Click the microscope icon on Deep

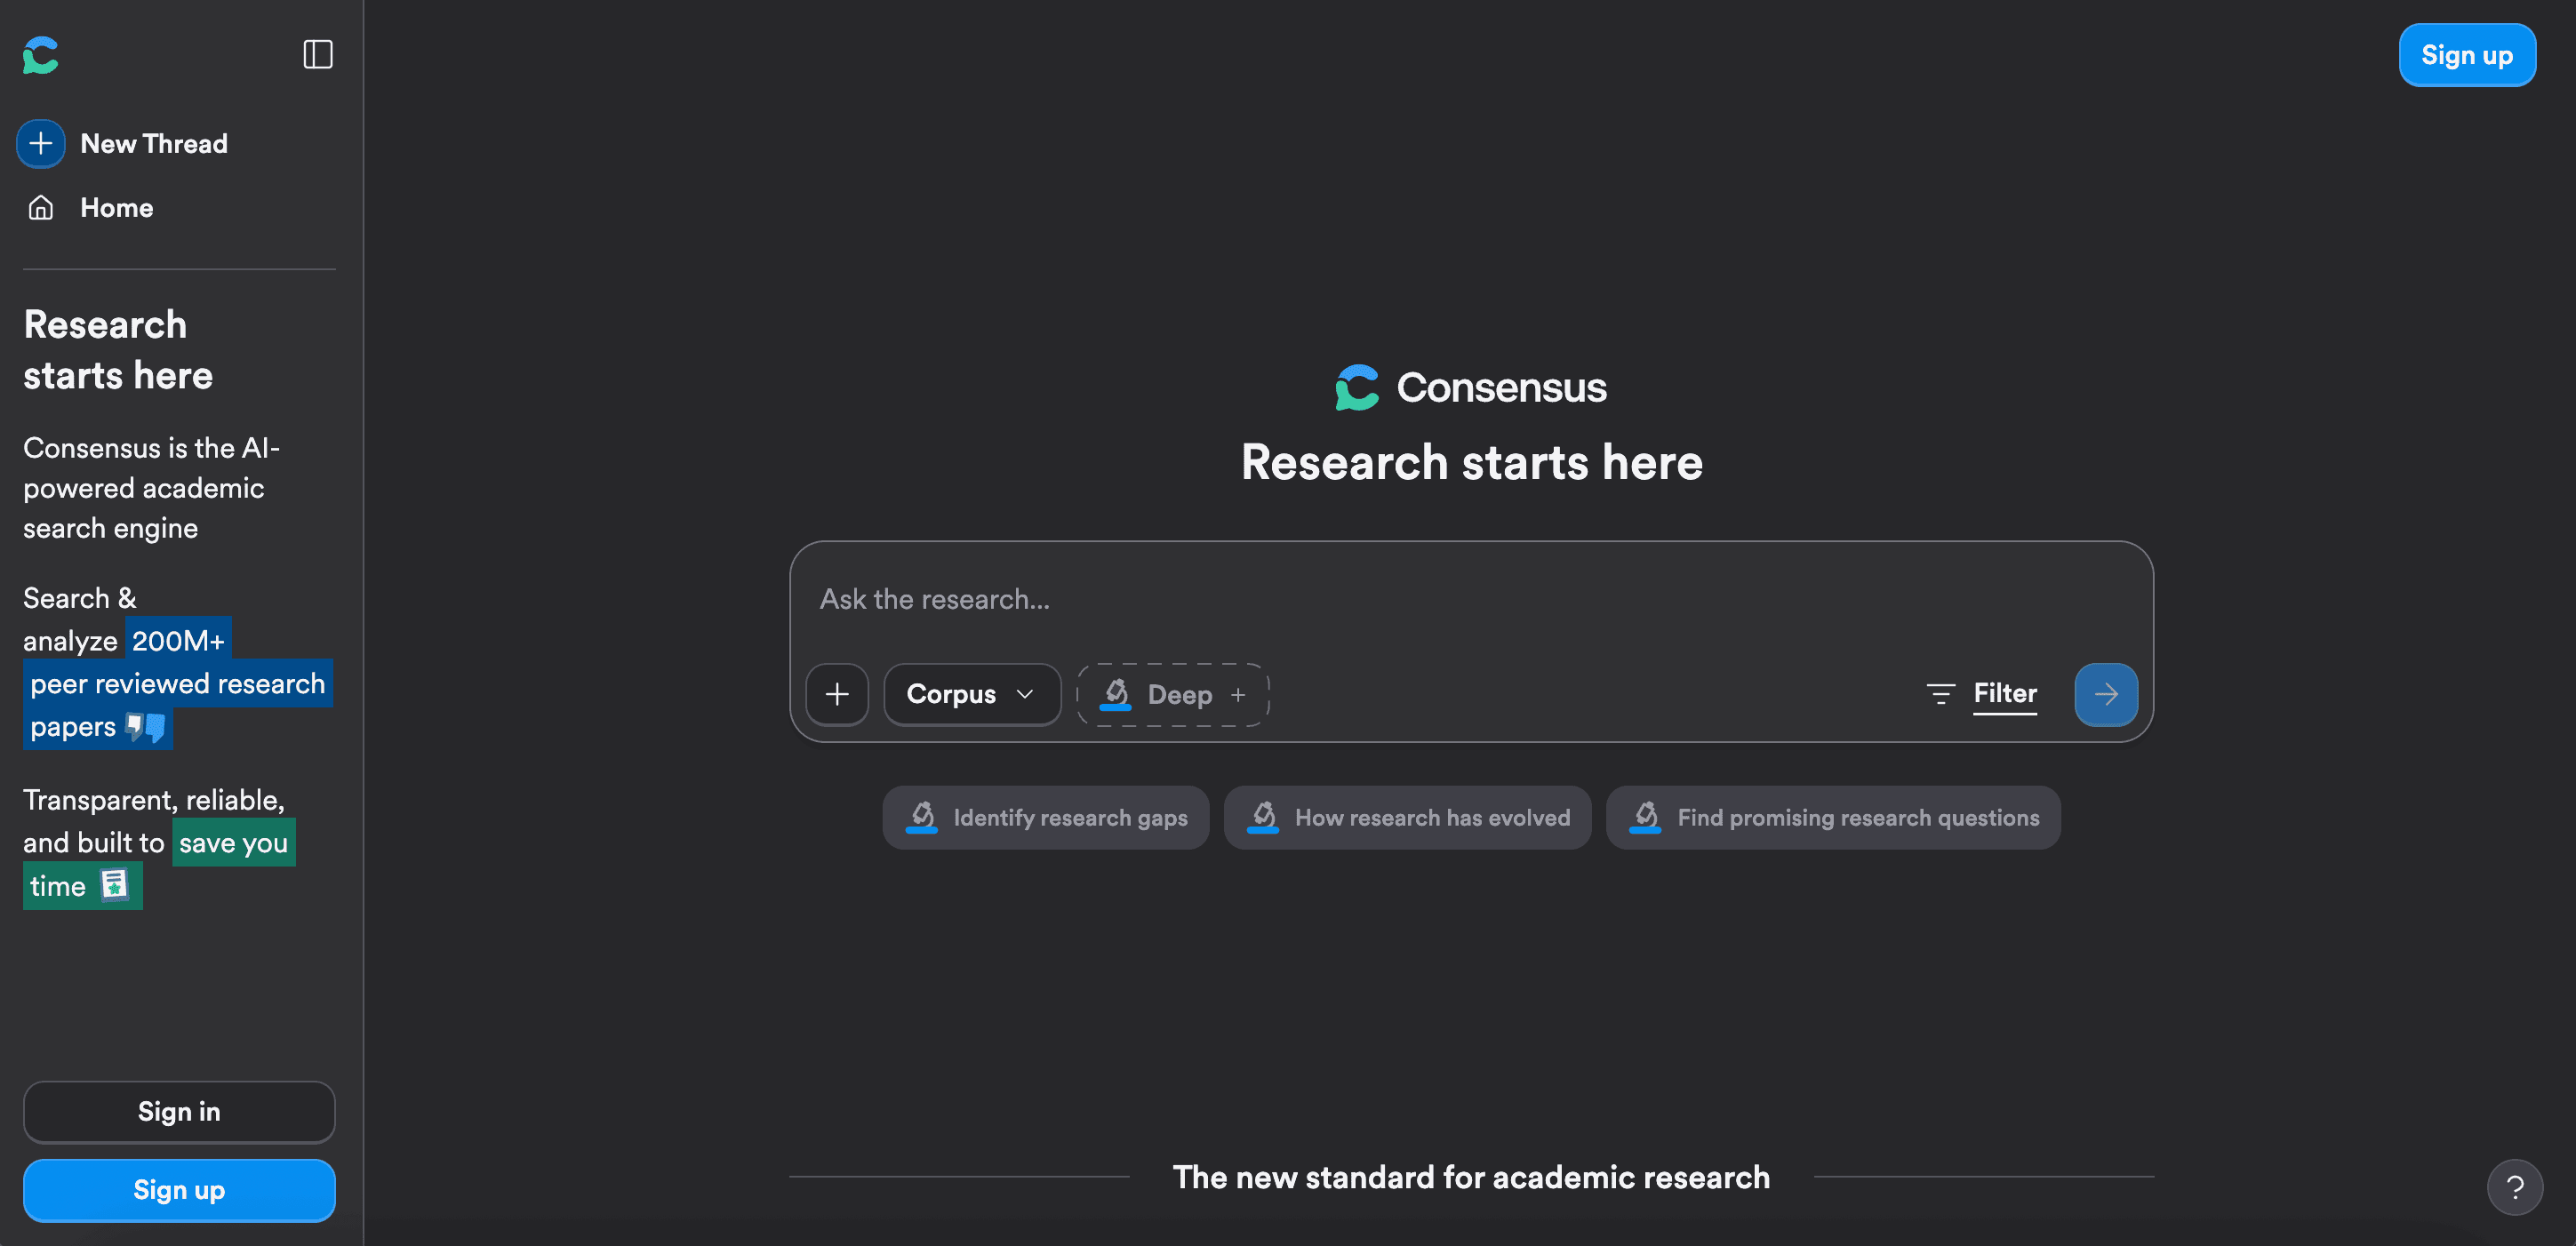pyautogui.click(x=1115, y=694)
